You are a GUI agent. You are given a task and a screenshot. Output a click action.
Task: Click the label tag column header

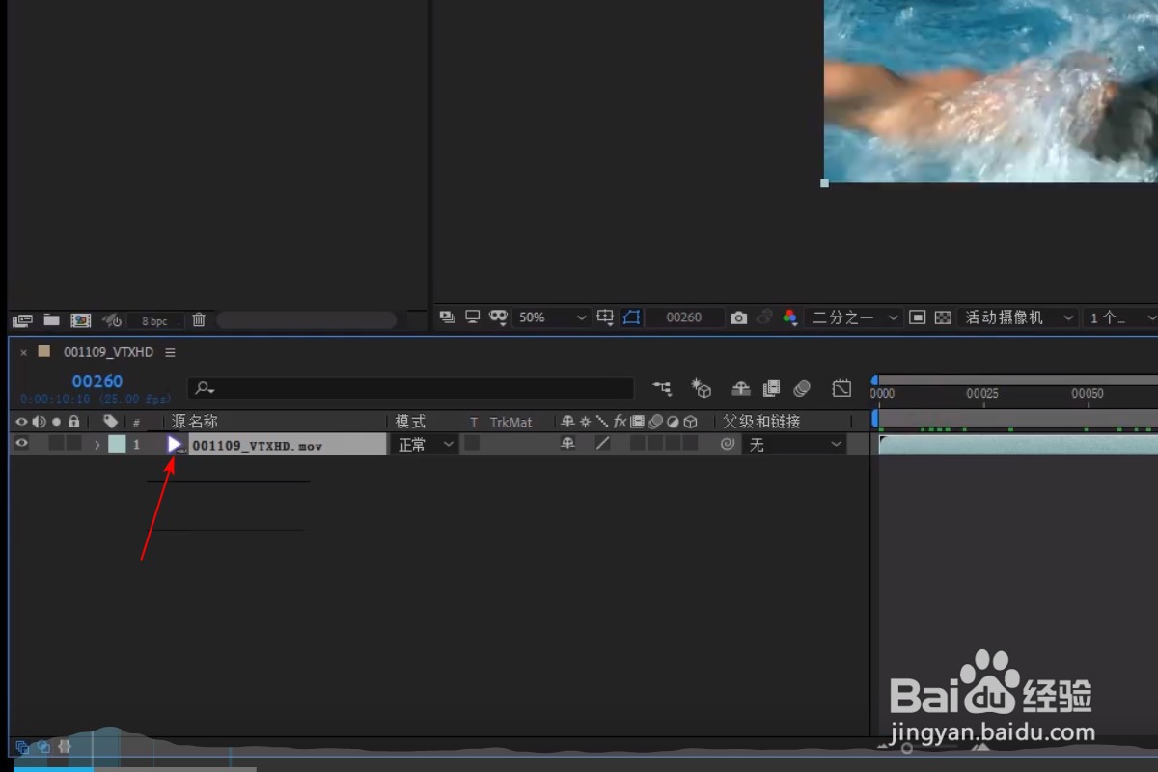(x=111, y=422)
